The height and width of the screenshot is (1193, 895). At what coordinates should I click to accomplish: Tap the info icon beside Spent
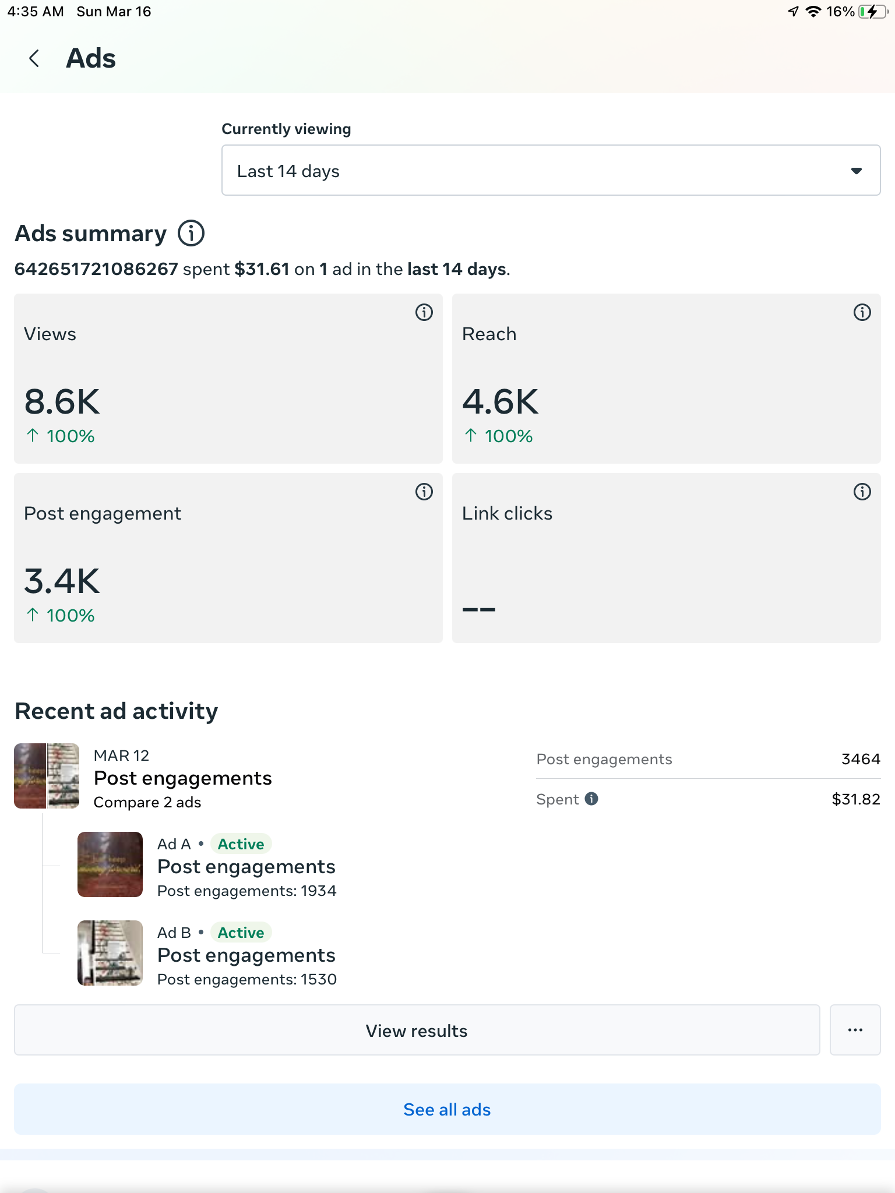tap(591, 799)
